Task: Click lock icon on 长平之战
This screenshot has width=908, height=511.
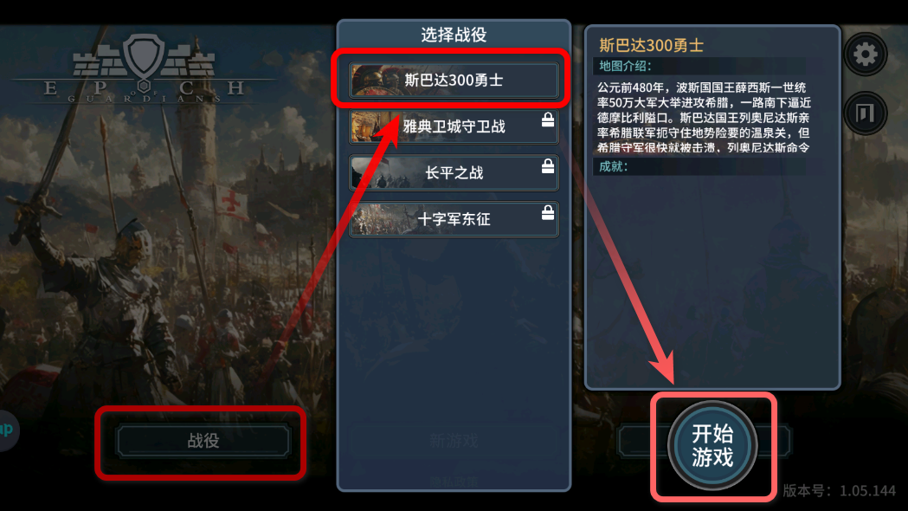Action: (x=548, y=166)
